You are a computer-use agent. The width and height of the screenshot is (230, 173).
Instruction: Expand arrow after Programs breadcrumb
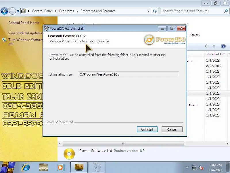77,11
